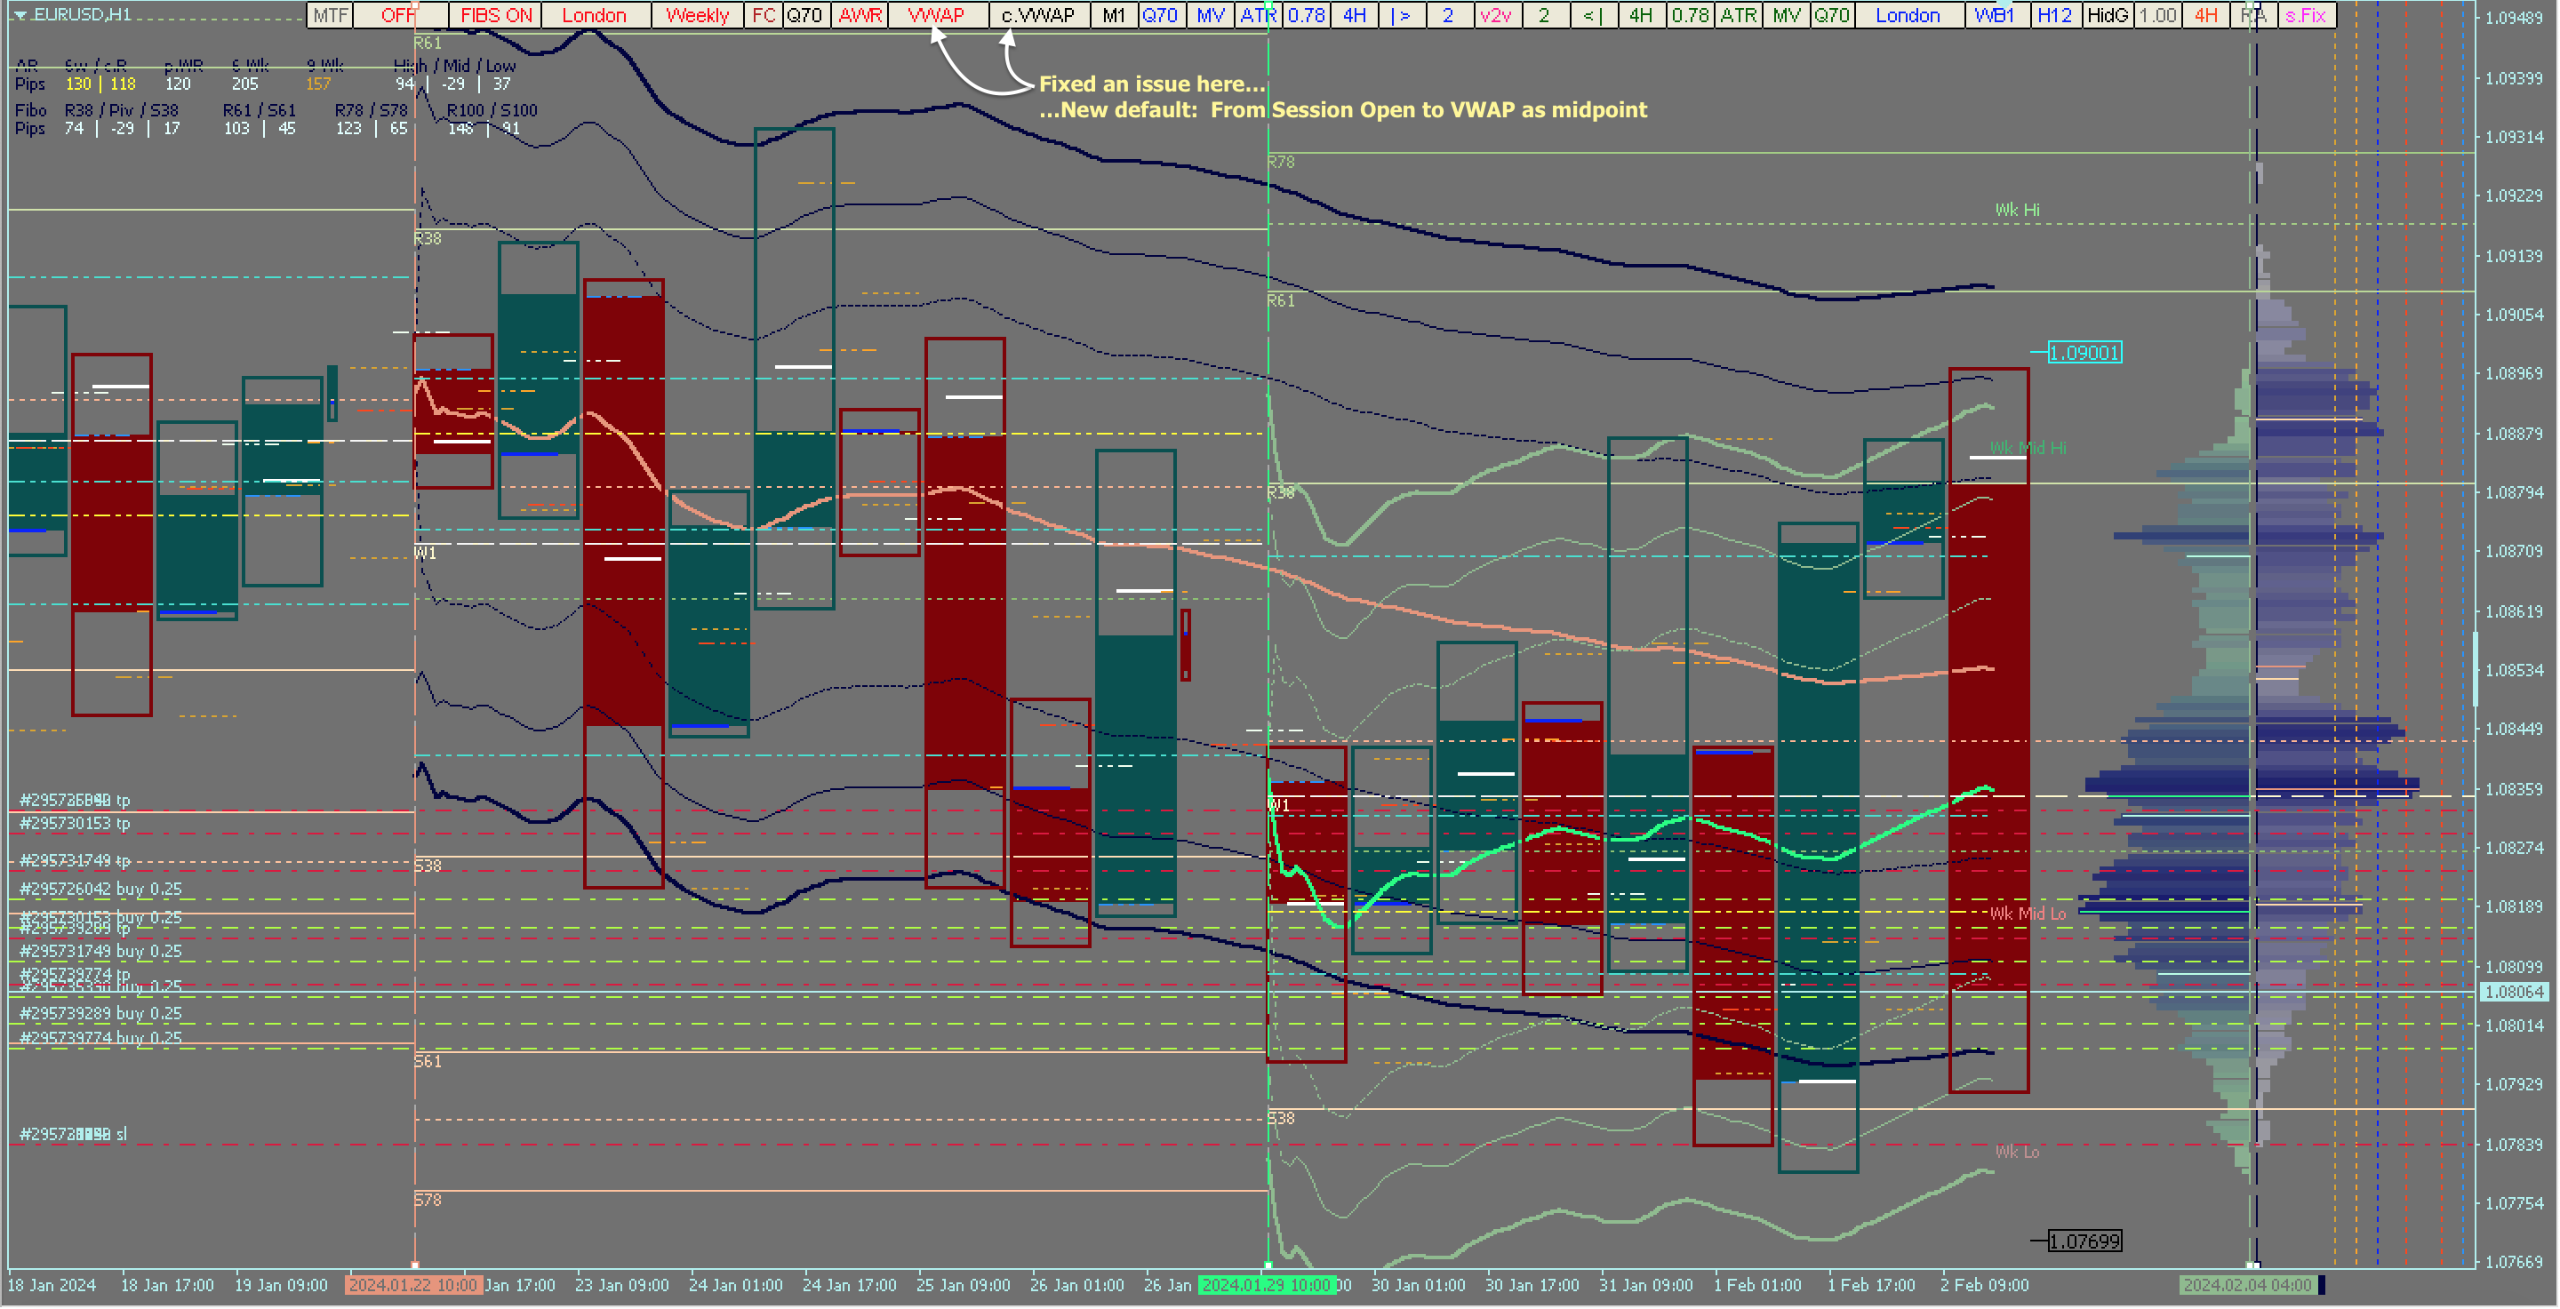2560x1309 pixels.
Task: Select the M1 timeframe button
Action: click(1113, 15)
